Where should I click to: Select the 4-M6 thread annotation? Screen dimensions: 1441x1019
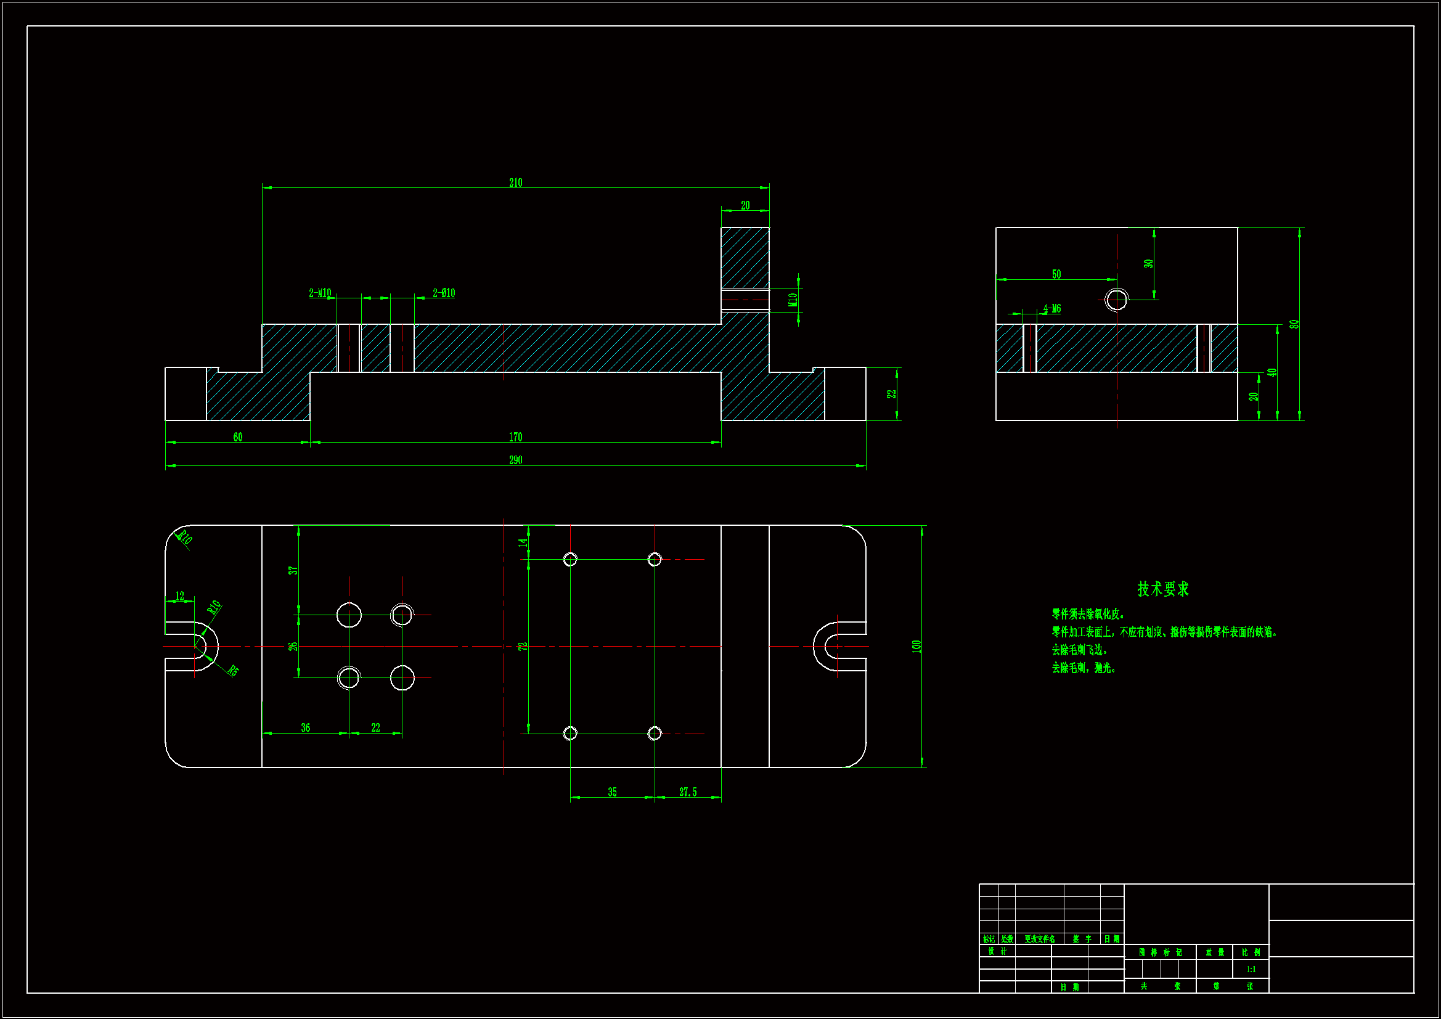coord(1052,309)
